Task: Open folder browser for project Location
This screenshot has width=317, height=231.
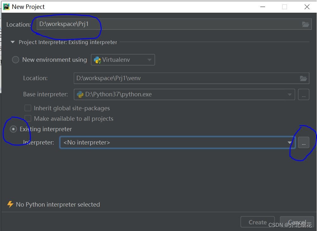Action: (306, 24)
